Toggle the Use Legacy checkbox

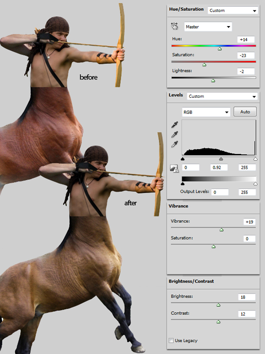pos(171,340)
